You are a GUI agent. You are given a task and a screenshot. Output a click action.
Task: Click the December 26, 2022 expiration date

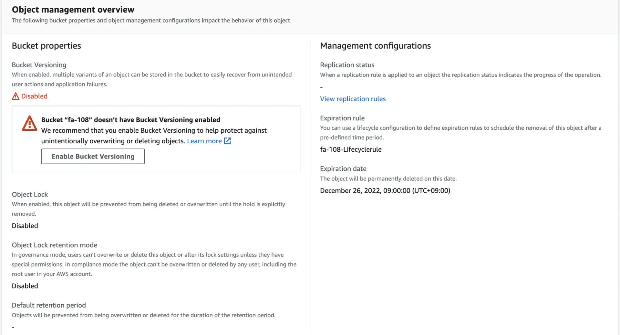385,190
